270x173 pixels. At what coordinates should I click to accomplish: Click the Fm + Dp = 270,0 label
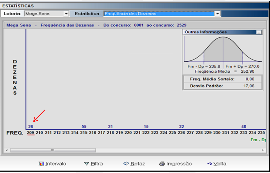point(242,66)
